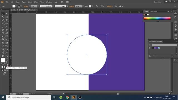Select the Type tool
Viewport: 178px width, 100px height.
[x=7, y=20]
